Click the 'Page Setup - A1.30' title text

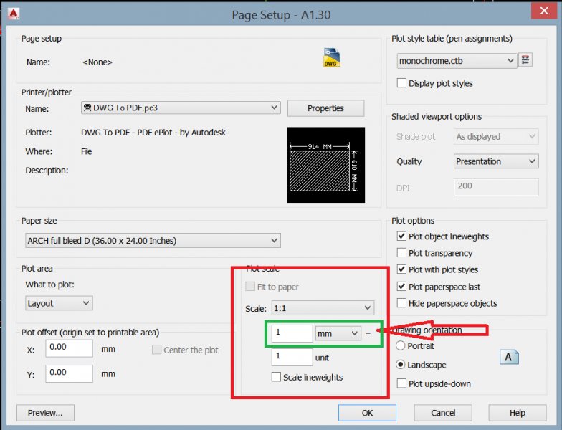coord(281,15)
